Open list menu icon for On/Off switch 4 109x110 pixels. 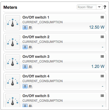[x=102, y=76]
